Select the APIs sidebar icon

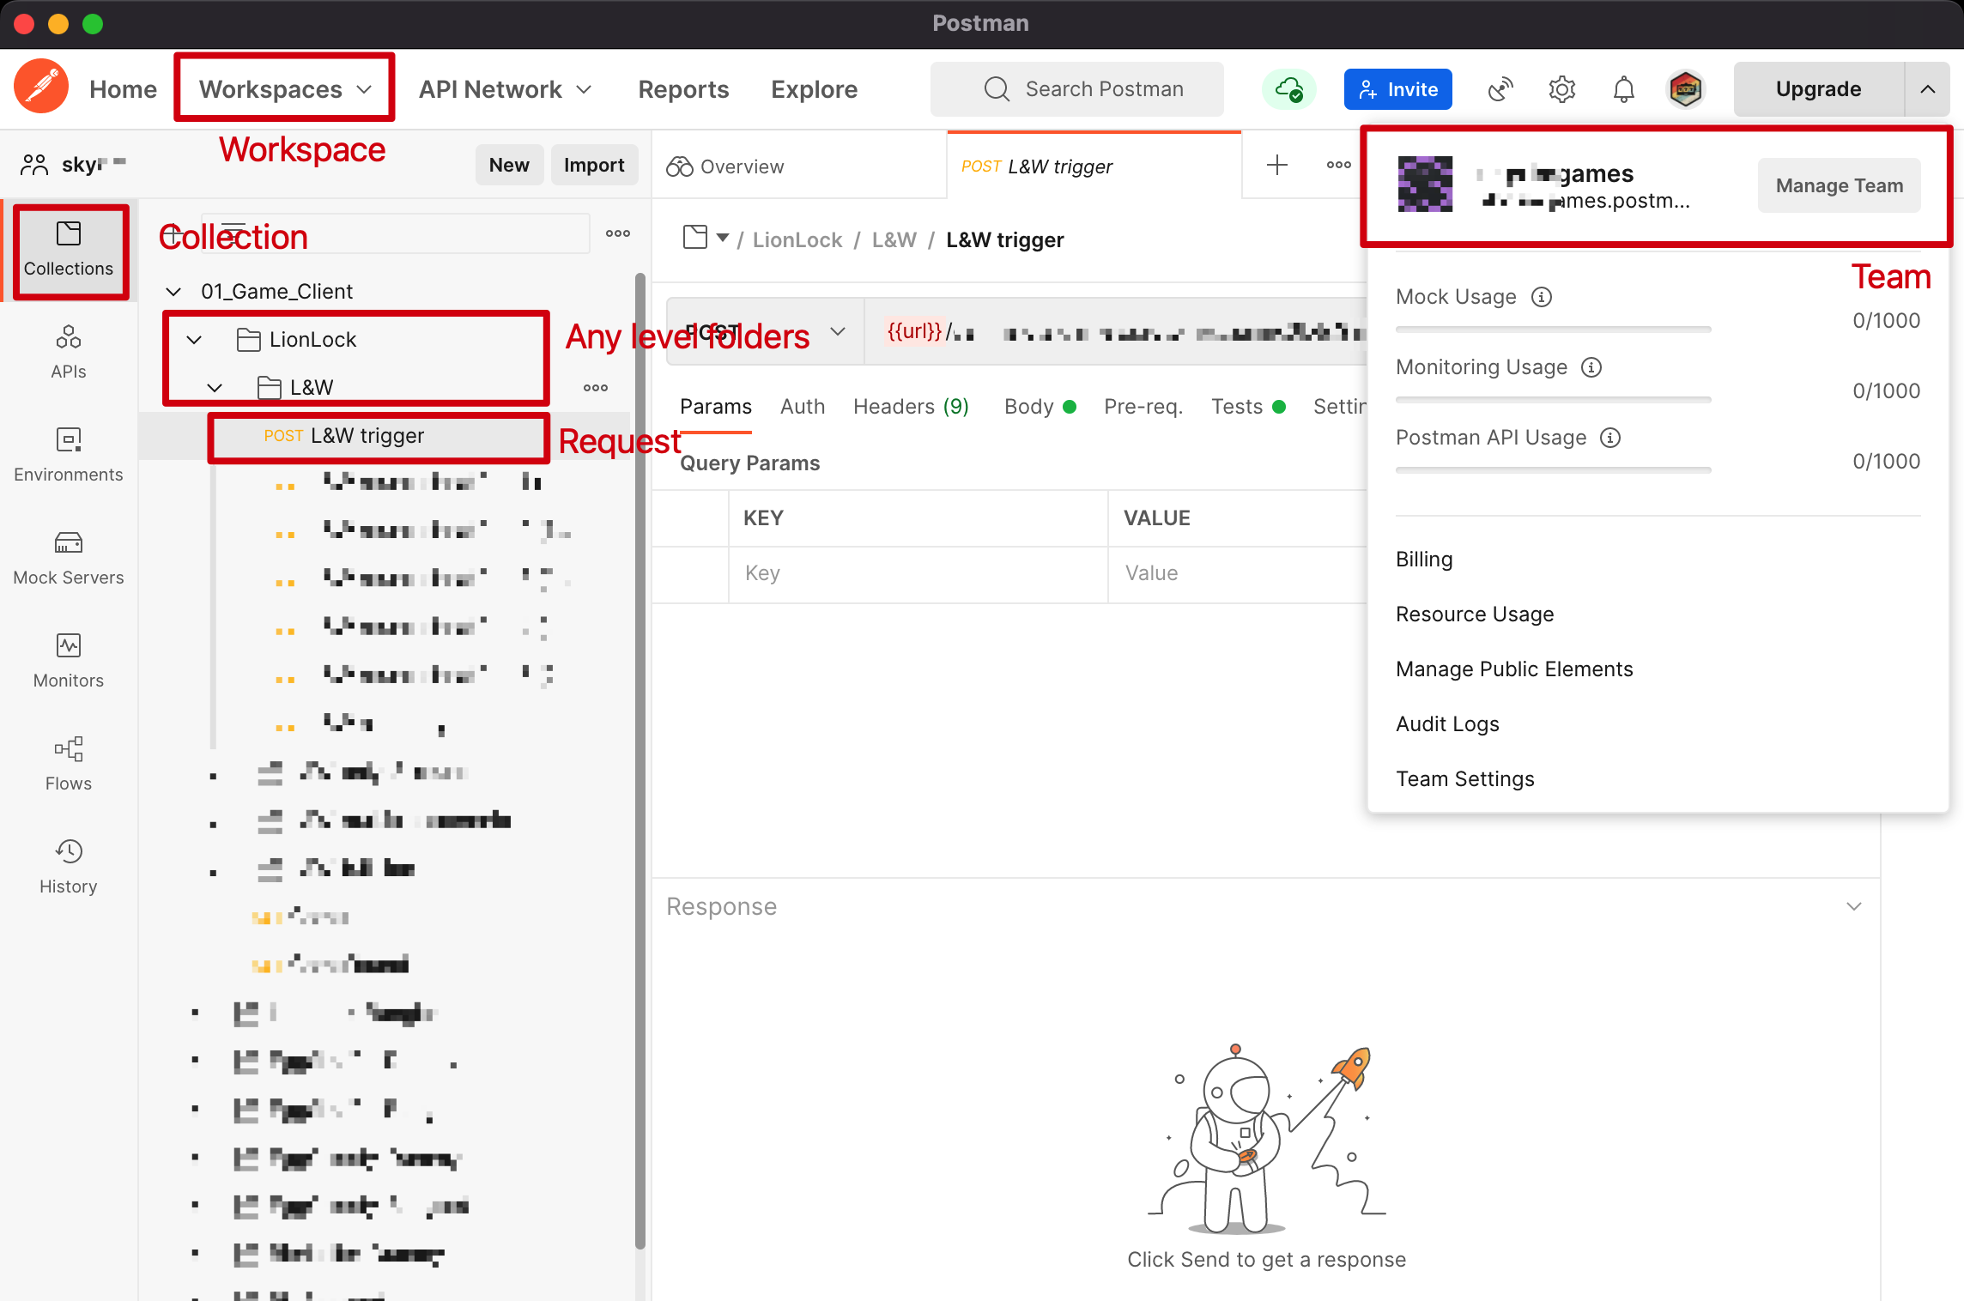point(69,351)
